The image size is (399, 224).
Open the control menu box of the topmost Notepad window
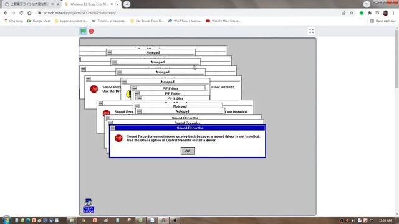tap(110, 52)
